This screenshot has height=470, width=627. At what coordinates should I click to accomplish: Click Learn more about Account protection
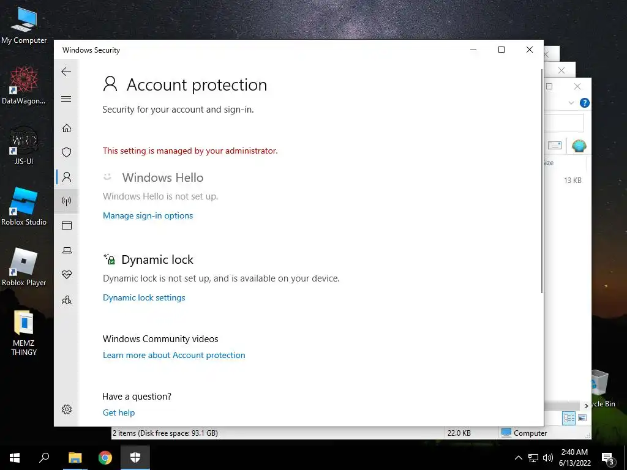pos(174,355)
